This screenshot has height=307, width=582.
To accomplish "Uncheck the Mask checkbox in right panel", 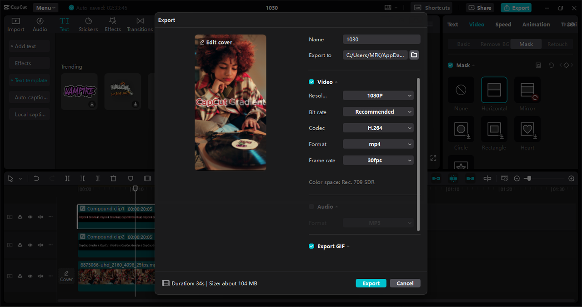I will (451, 65).
